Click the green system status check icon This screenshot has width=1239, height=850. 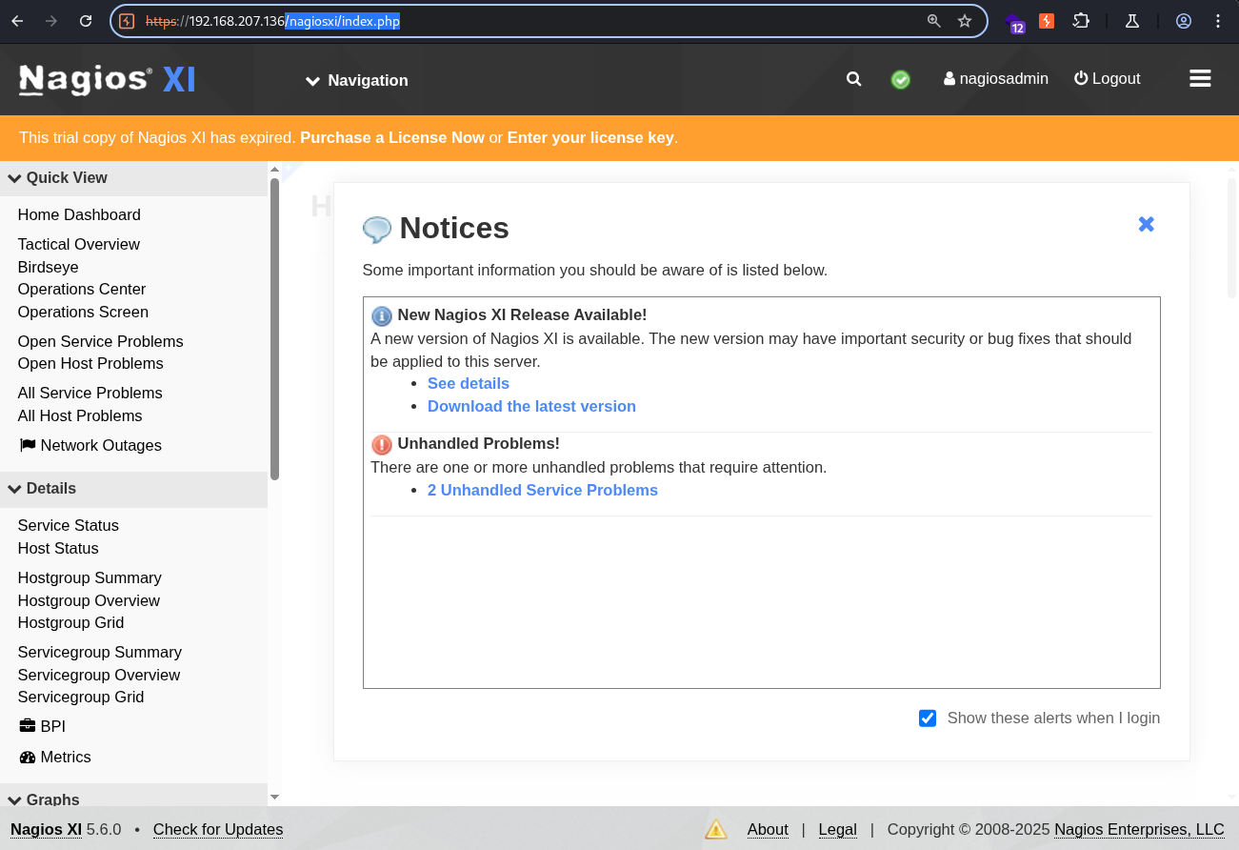click(900, 80)
